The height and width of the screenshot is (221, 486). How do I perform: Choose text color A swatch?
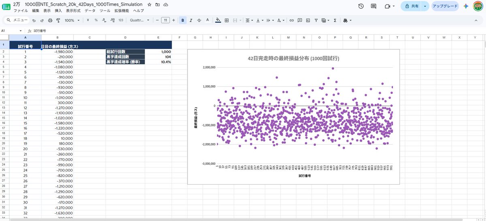click(x=207, y=20)
